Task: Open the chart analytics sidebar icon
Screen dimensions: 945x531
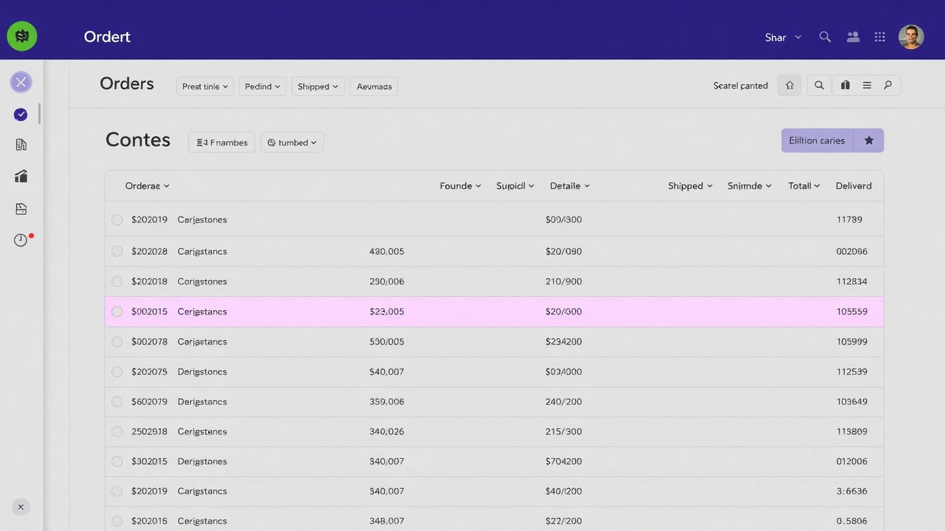Action: tap(21, 176)
